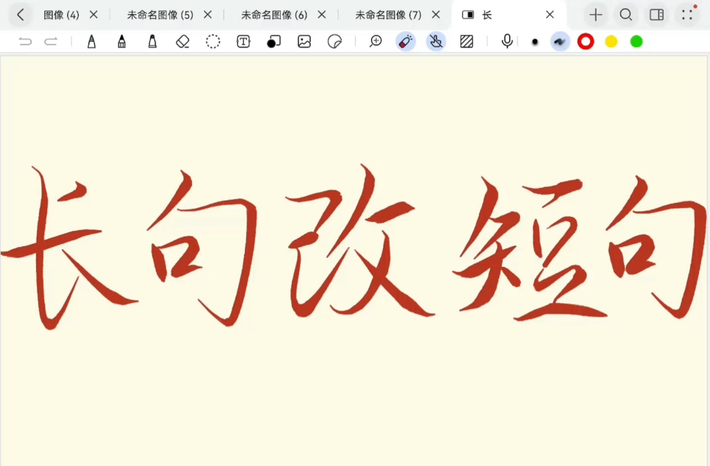Insert a text box
This screenshot has width=710, height=466.
pos(243,42)
